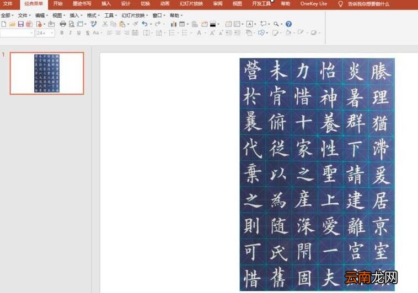Open the 文件 ribbon tab
The image size is (418, 293).
click(8, 4)
